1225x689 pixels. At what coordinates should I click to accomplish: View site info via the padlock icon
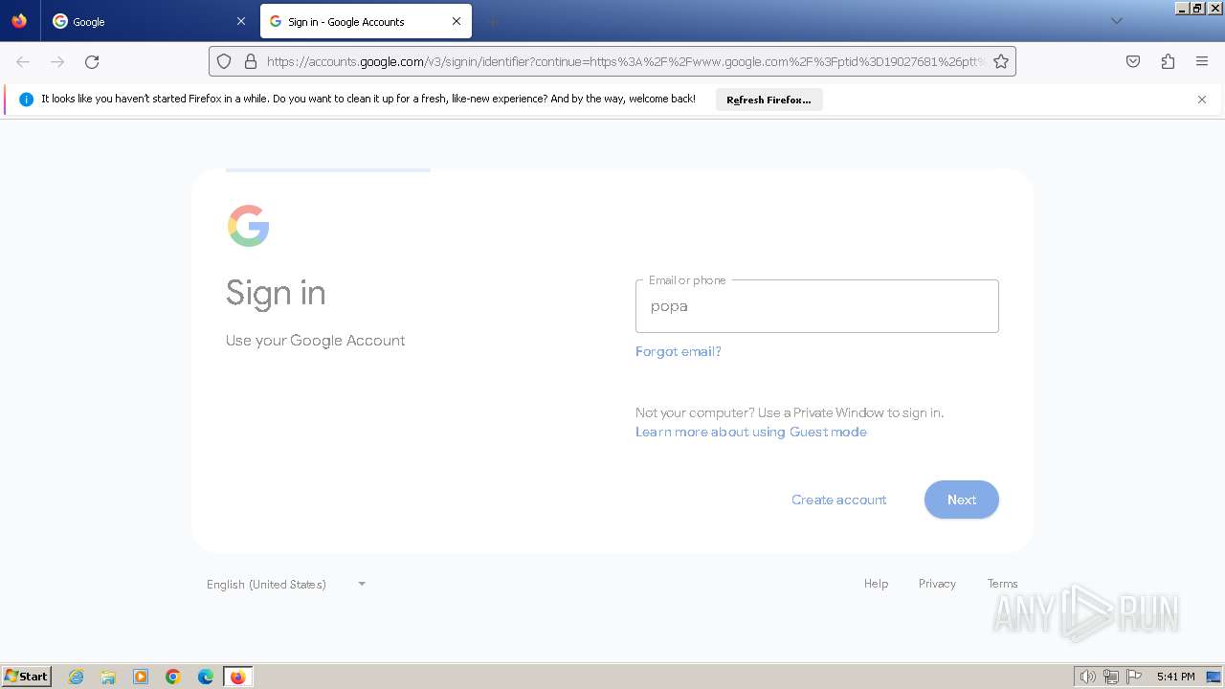251,61
